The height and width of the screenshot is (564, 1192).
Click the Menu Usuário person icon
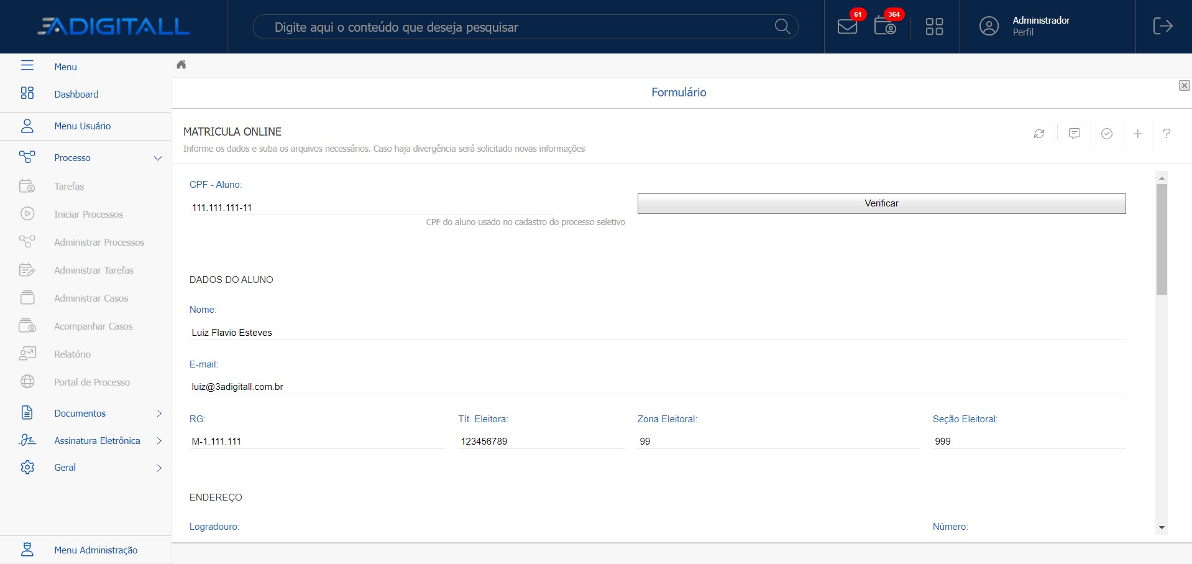27,126
